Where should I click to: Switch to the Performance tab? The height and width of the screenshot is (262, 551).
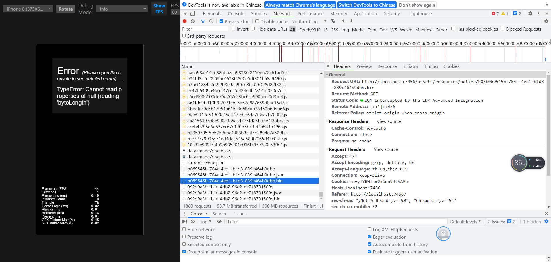[x=310, y=13]
